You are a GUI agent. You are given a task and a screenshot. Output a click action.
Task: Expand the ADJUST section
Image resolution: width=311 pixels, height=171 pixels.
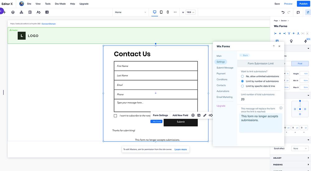290,158
